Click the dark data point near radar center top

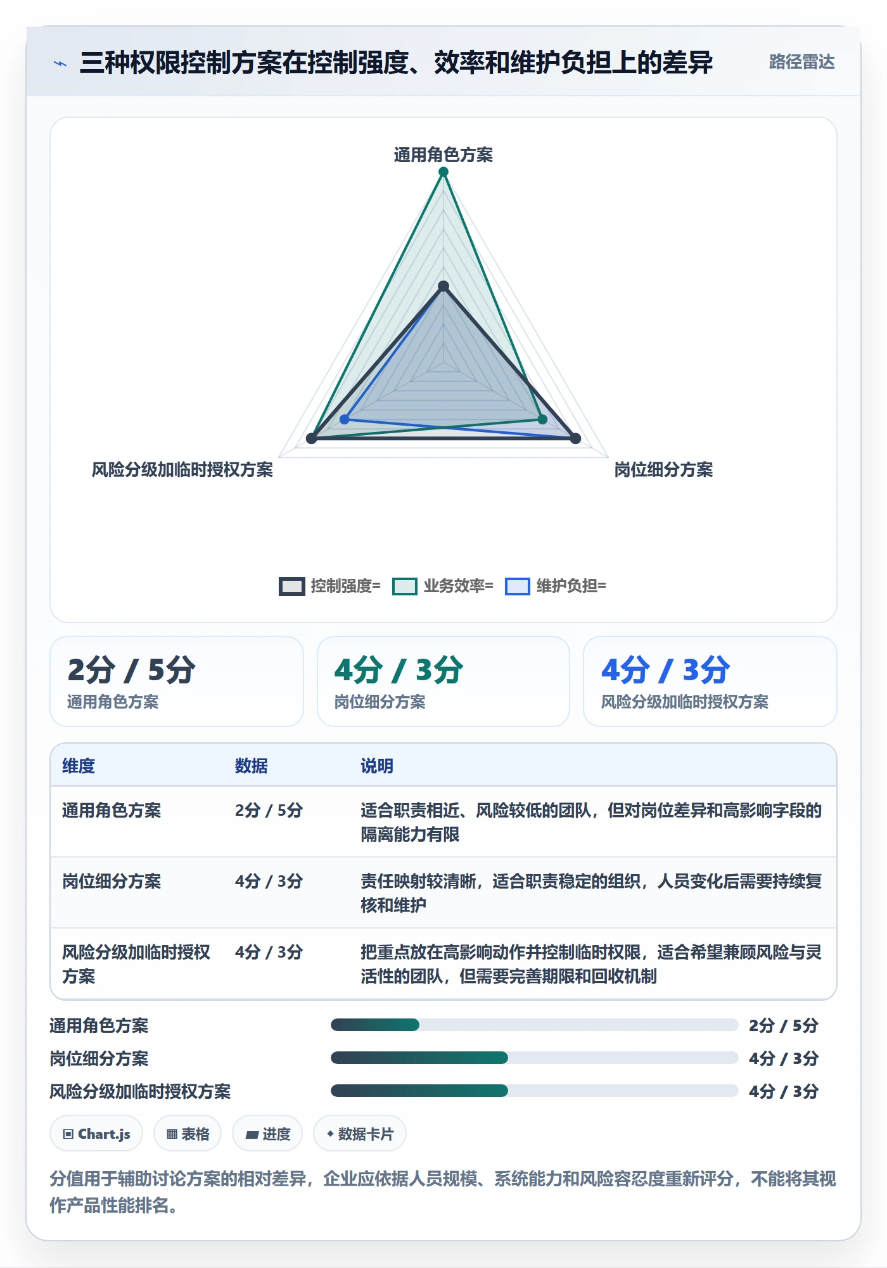(x=443, y=286)
